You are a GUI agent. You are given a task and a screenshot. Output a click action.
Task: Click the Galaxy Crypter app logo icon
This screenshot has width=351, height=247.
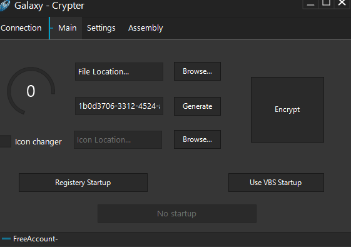coord(4,5)
